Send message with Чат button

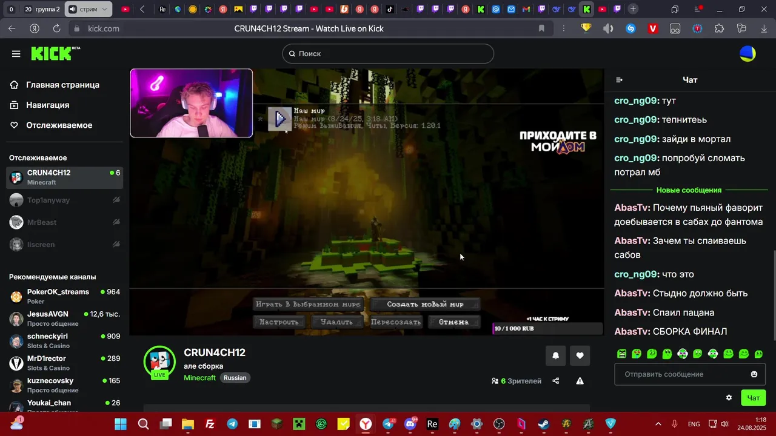click(x=753, y=398)
